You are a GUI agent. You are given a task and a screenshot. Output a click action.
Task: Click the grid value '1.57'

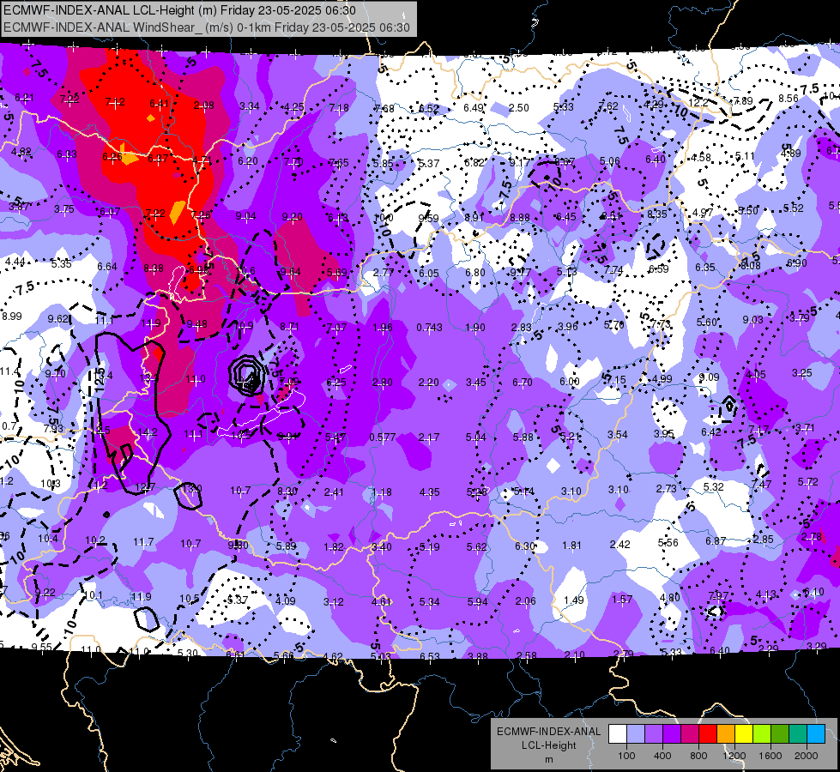pos(622,599)
